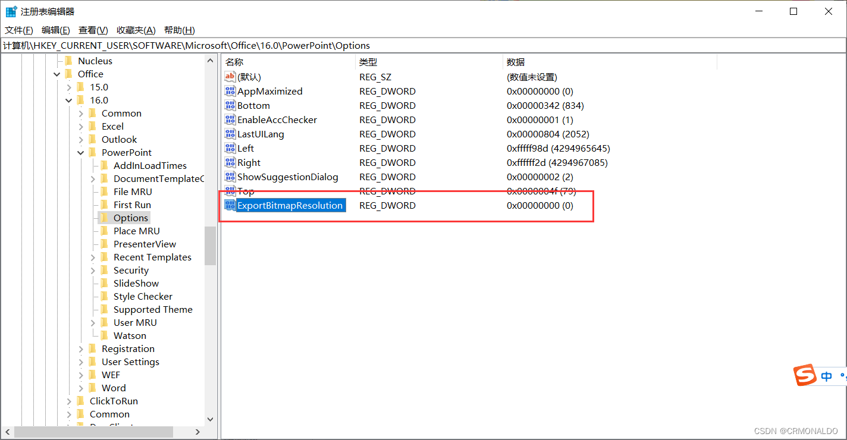Sort by the 数据 column header

pos(610,62)
